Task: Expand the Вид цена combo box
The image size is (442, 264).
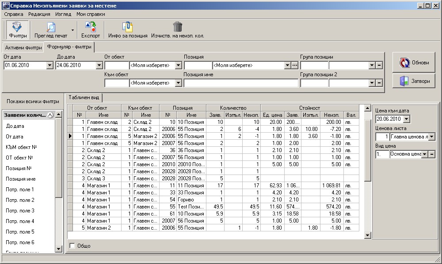Action: pos(424,154)
